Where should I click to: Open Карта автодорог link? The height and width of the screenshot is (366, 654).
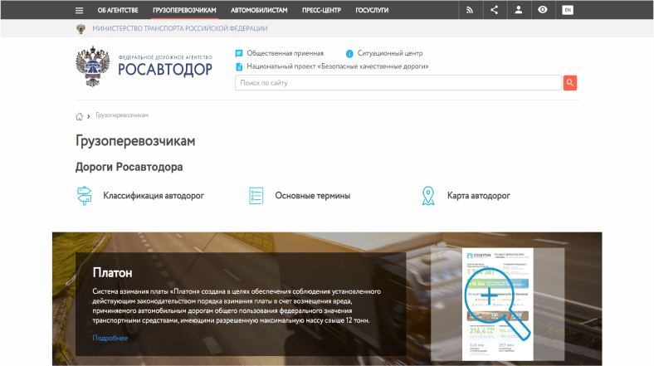tap(478, 196)
